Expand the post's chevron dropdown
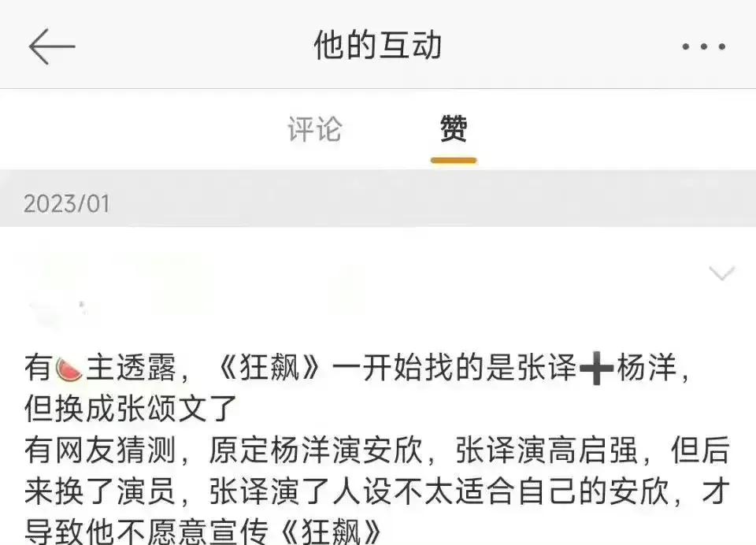Viewport: 756px width, 545px height. [722, 273]
